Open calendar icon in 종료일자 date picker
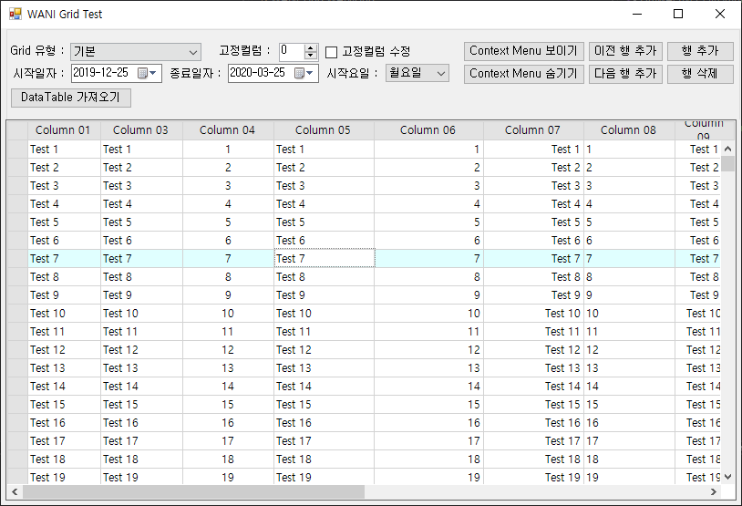742x506 pixels. pos(304,73)
